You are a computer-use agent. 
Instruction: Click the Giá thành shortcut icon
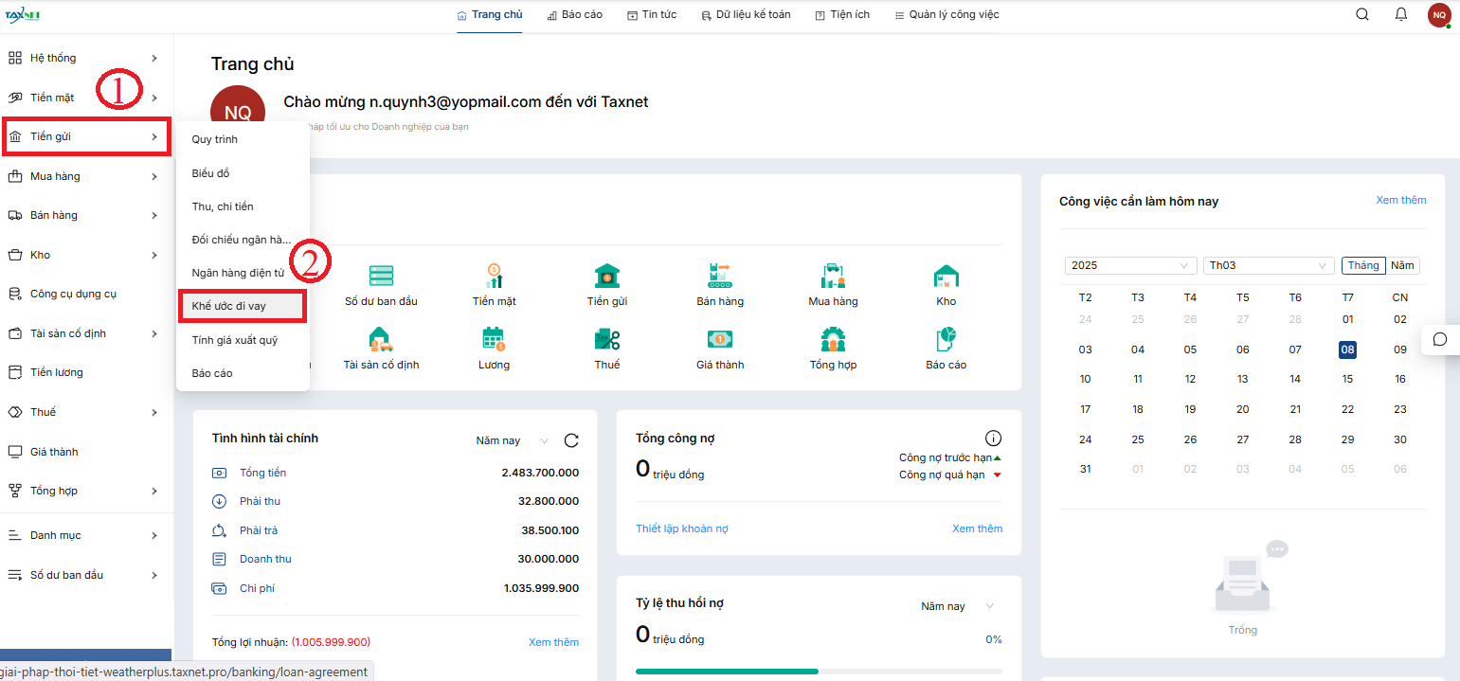pos(720,340)
